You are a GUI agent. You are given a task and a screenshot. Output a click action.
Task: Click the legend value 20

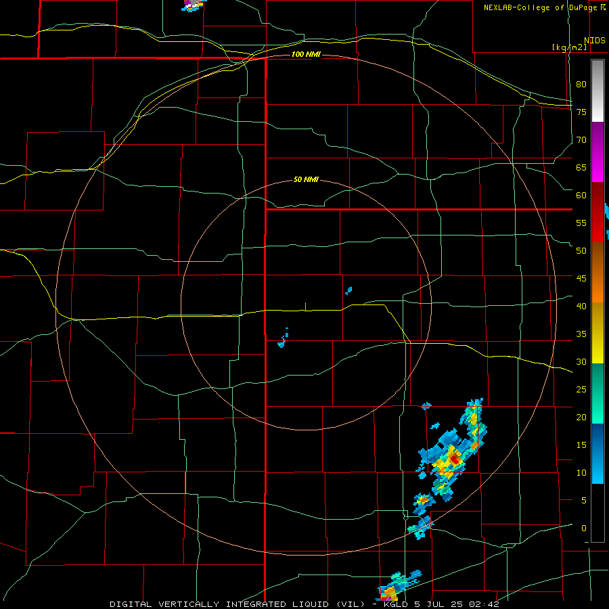tap(581, 418)
